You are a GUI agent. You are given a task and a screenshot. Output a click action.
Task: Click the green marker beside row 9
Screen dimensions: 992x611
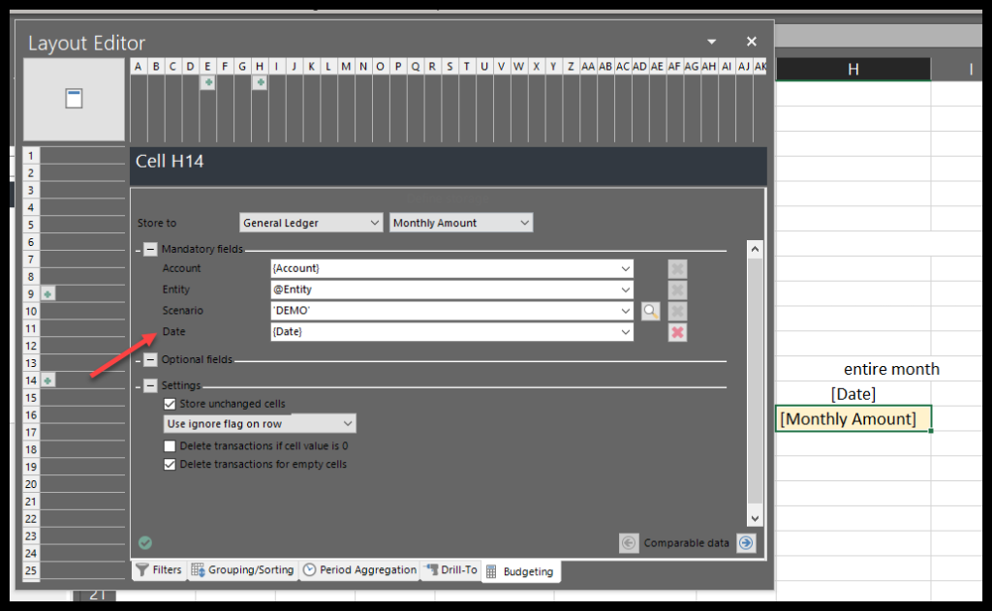(47, 293)
